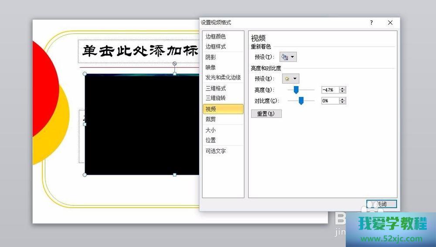Screen dimensions: 436x247
Task: Open help with the question mark icon
Action: (x=371, y=23)
